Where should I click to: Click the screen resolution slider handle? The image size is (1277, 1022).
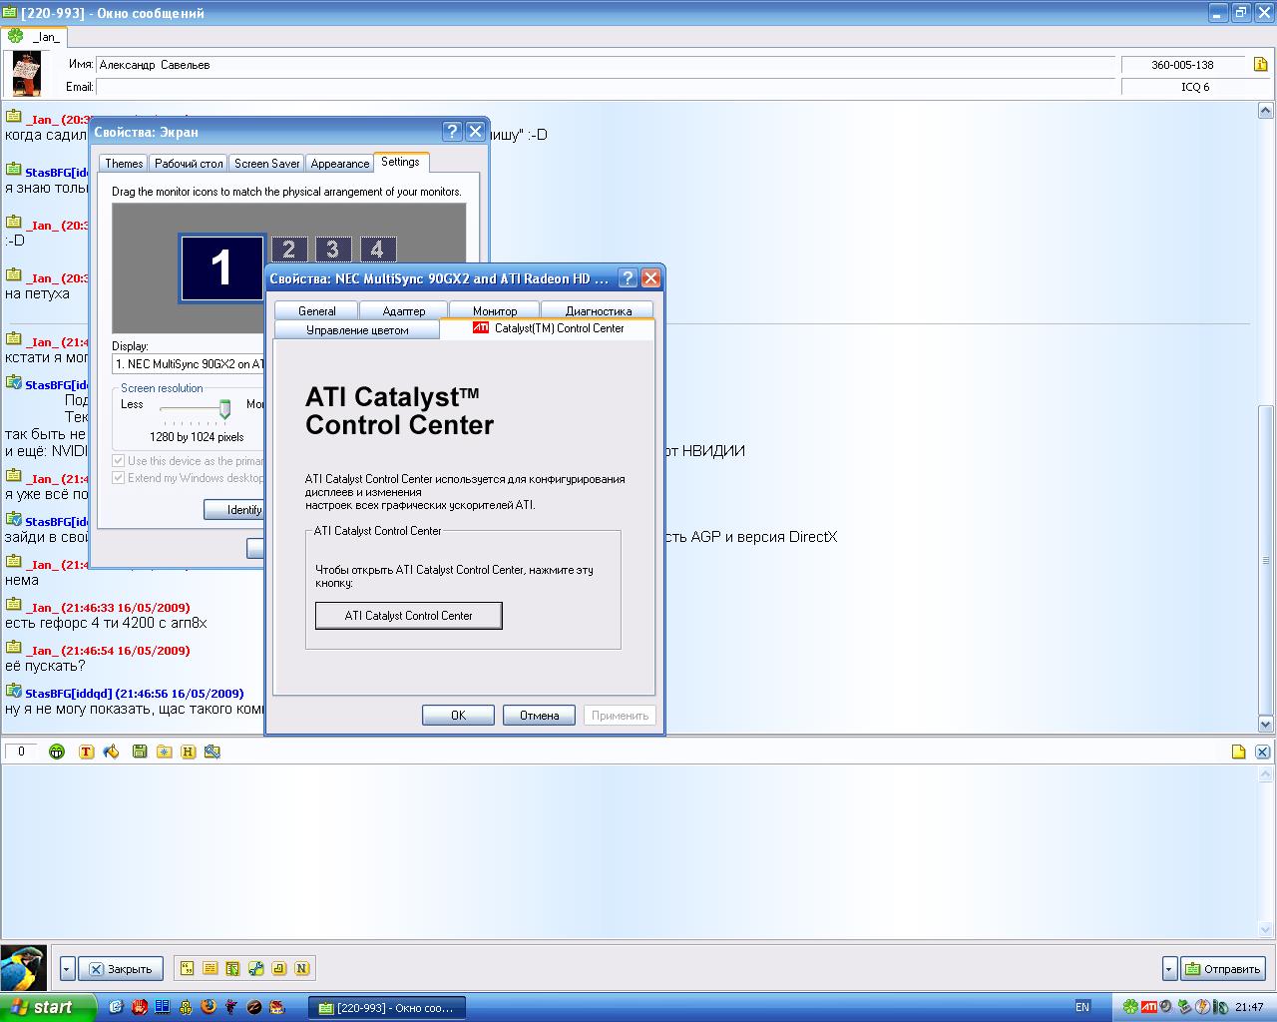click(224, 408)
